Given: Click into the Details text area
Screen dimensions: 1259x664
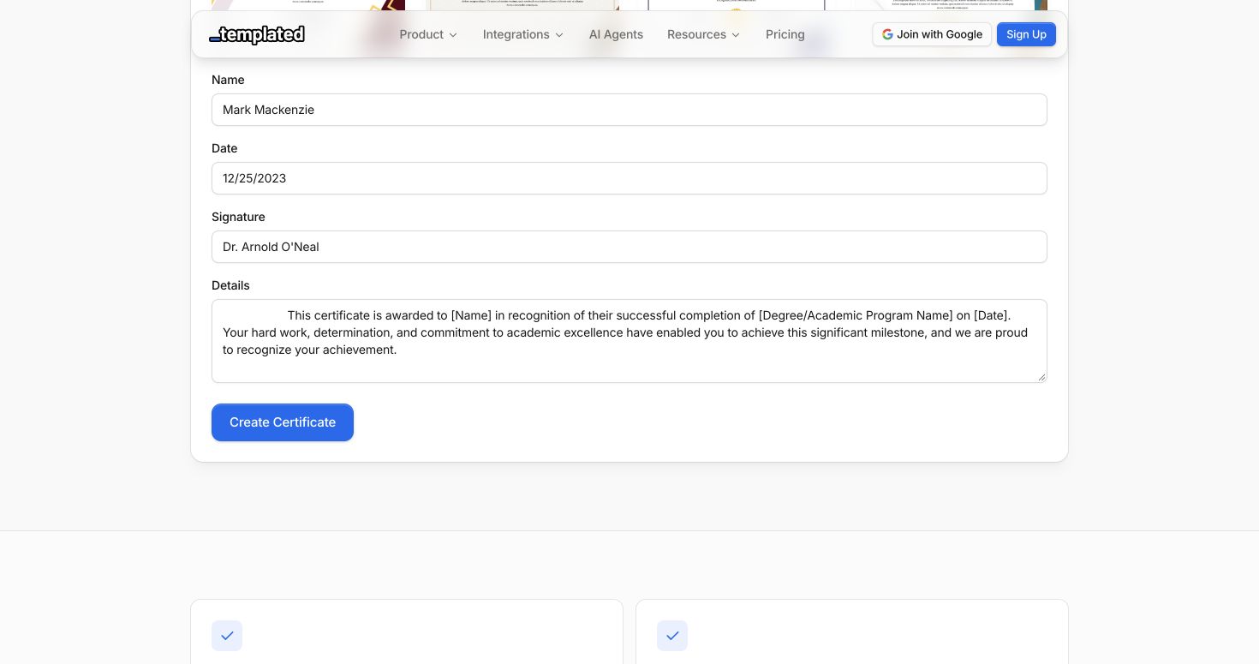Looking at the screenshot, I should click(629, 341).
